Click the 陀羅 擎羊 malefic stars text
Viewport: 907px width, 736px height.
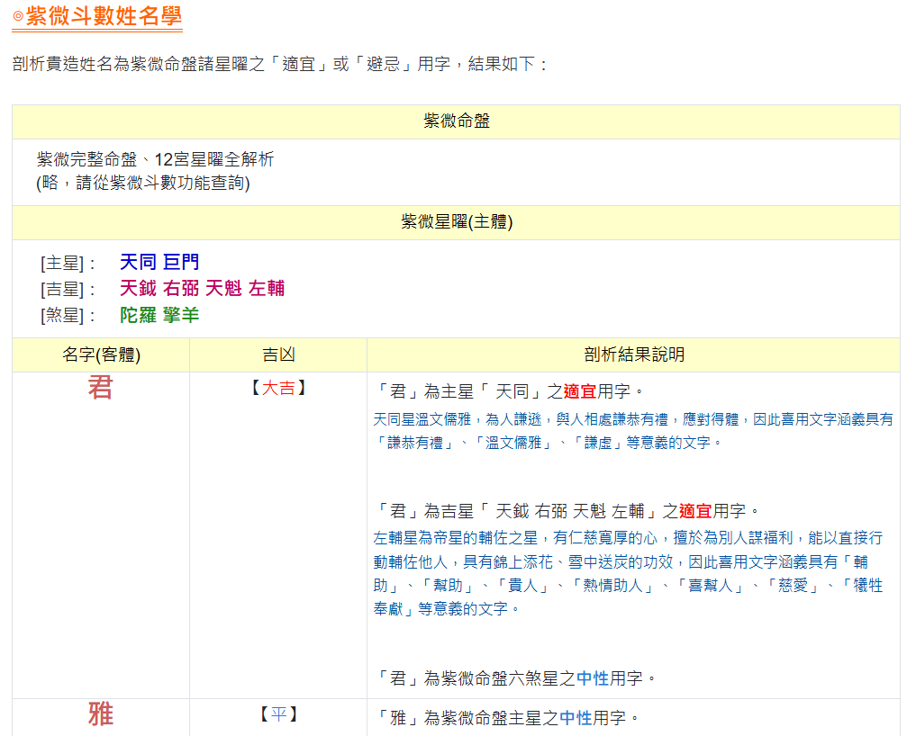coord(159,316)
